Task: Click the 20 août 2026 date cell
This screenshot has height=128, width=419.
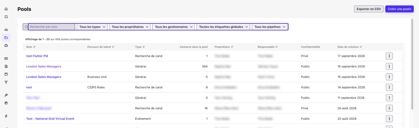Action: [x=347, y=119]
